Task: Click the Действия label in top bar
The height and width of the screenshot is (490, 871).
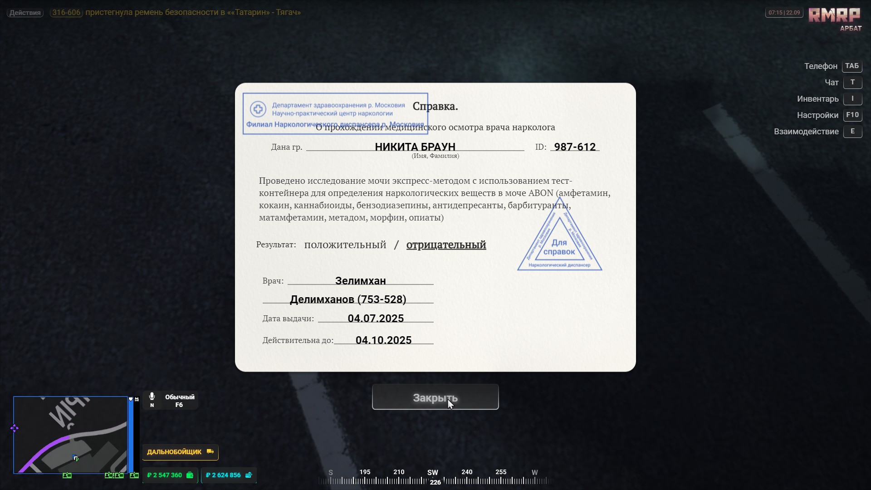Action: click(x=25, y=13)
